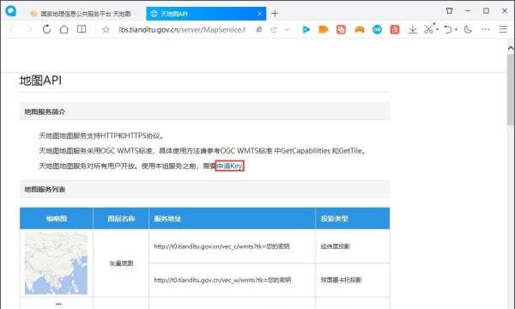Image resolution: width=515 pixels, height=309 pixels.
Task: Open the three-dots more tools icon
Action: tap(486, 29)
